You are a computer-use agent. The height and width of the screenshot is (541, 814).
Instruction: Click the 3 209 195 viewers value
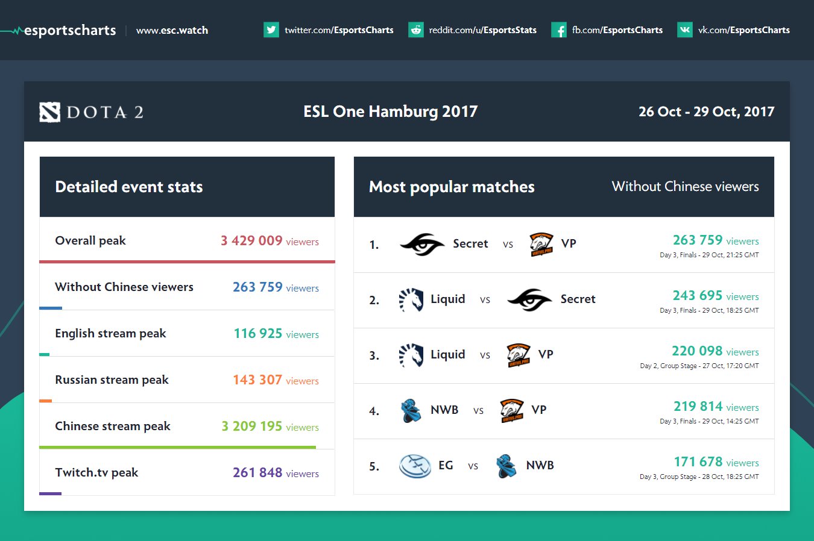tap(270, 426)
